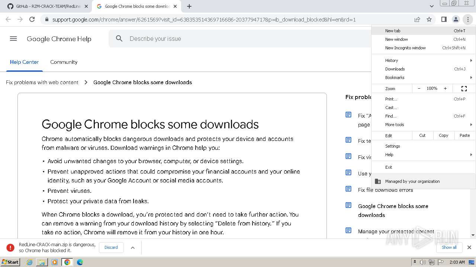Click the address bar URL
Image resolution: width=476 pixels, height=267 pixels.
(x=204, y=20)
